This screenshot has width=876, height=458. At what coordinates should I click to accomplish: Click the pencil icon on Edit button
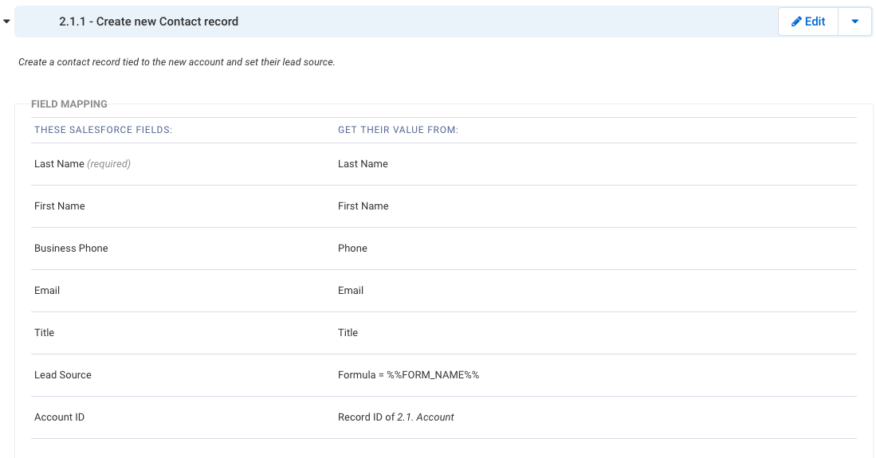point(796,22)
